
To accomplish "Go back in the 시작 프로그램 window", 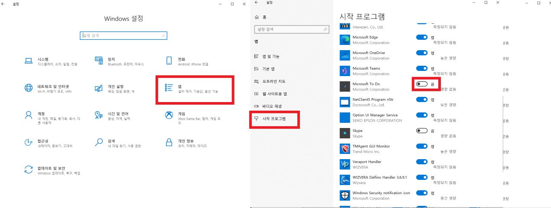I will point(257,3).
